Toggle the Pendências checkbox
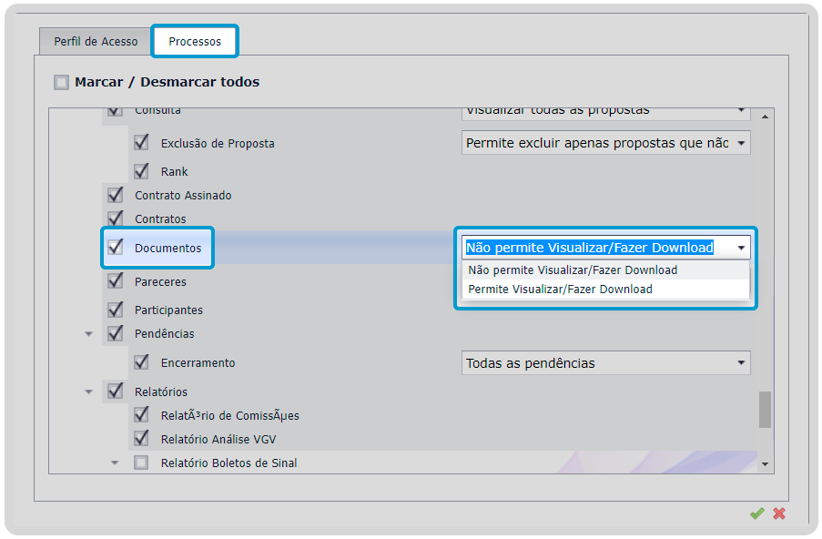This screenshot has width=822, height=539. point(116,333)
